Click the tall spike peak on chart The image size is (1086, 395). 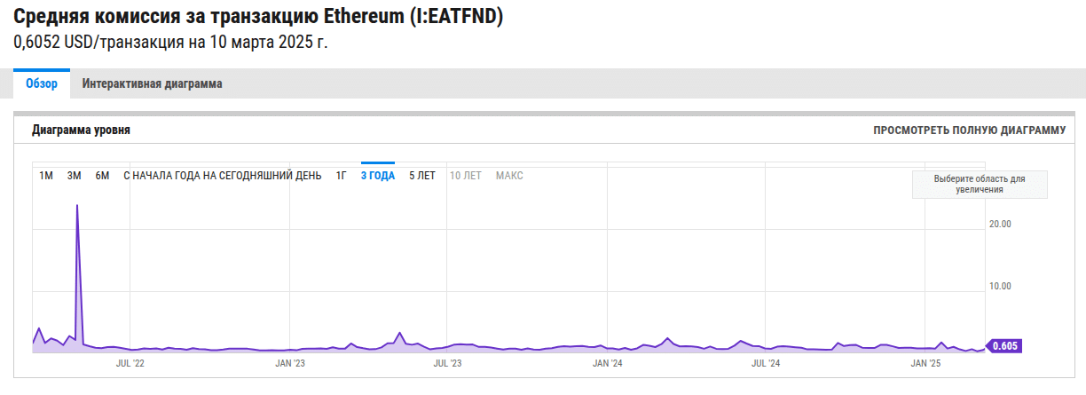click(78, 206)
